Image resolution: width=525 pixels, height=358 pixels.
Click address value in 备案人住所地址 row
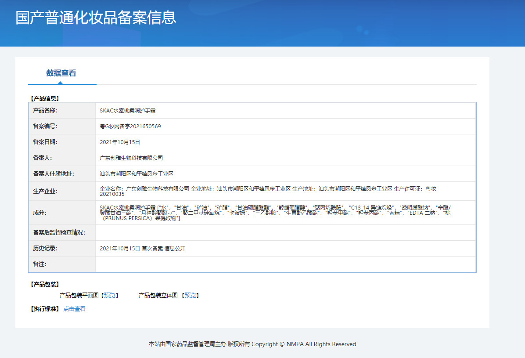click(x=137, y=174)
